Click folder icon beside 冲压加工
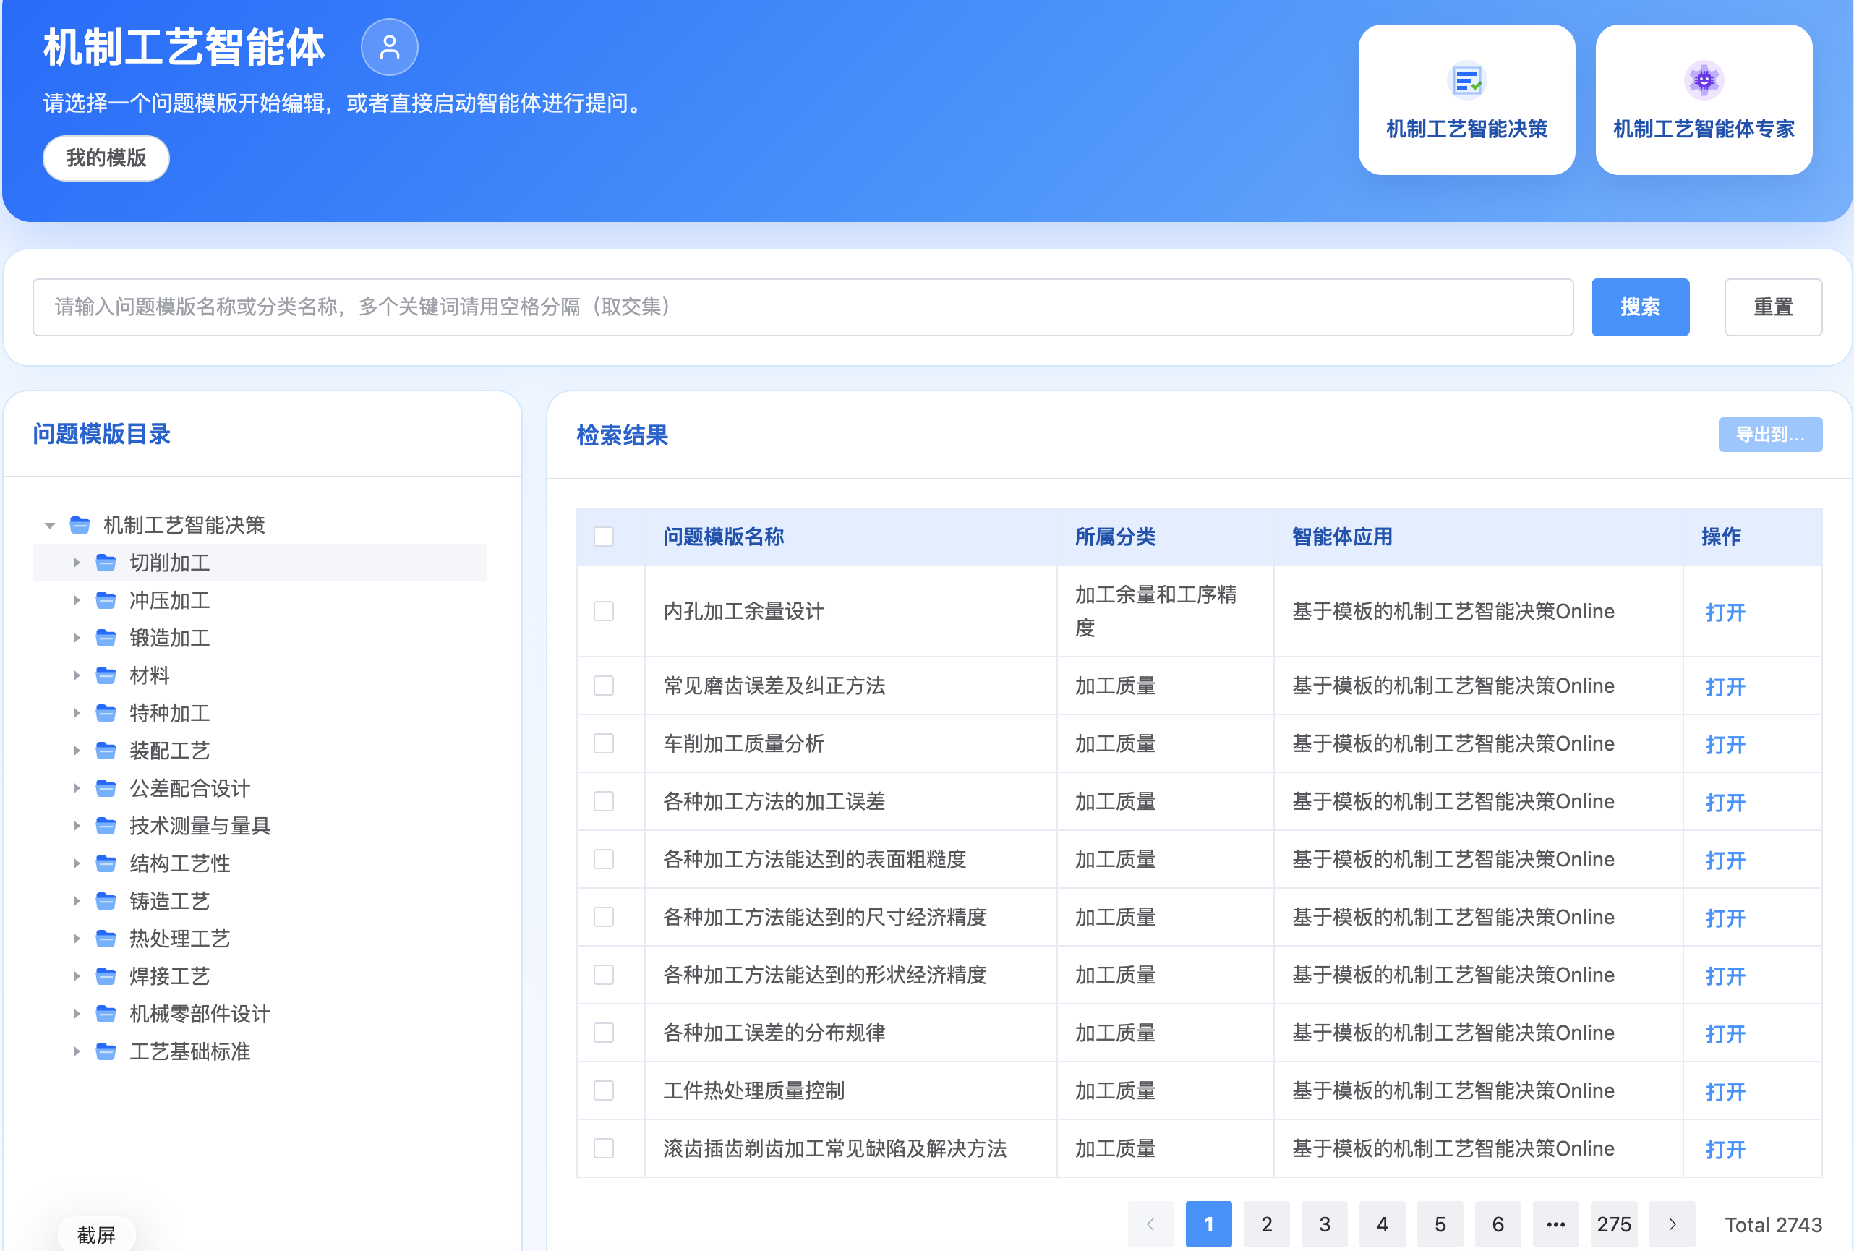 click(106, 600)
